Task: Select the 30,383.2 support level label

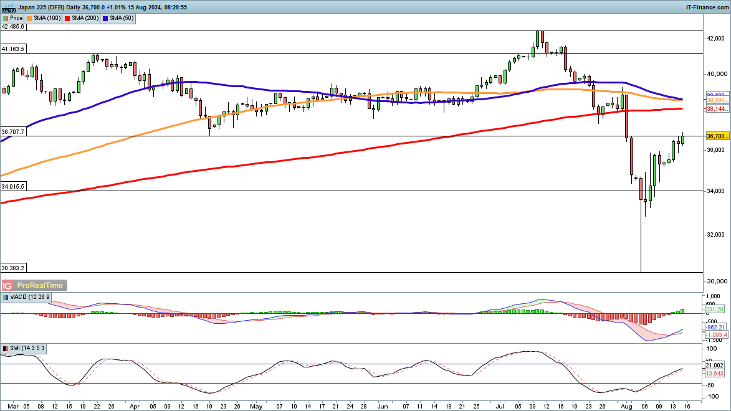Action: coord(13,268)
